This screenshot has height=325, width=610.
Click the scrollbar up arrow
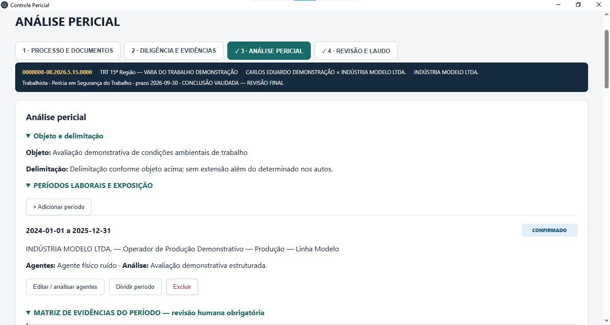(x=606, y=14)
